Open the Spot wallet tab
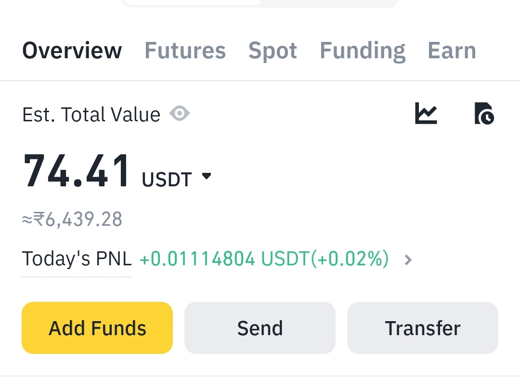This screenshot has height=390, width=520. (x=273, y=51)
